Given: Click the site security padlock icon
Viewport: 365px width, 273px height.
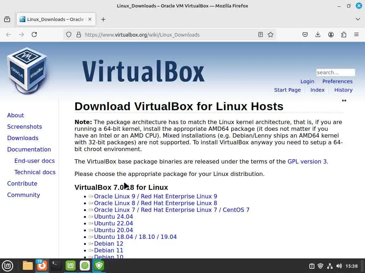Looking at the screenshot, I should click(x=79, y=34).
